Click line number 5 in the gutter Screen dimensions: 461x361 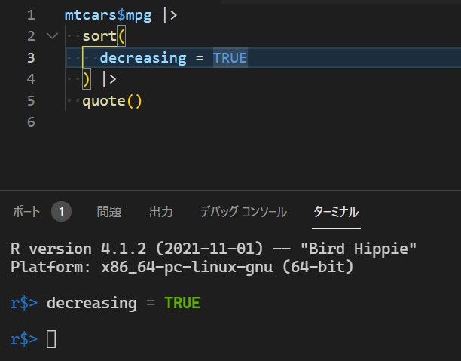pos(31,101)
